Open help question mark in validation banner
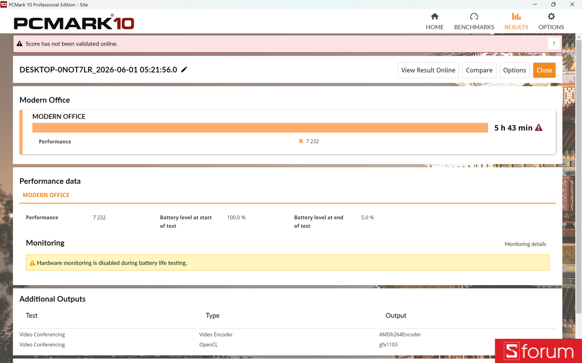Screen dimensions: 582x363 coord(554,44)
